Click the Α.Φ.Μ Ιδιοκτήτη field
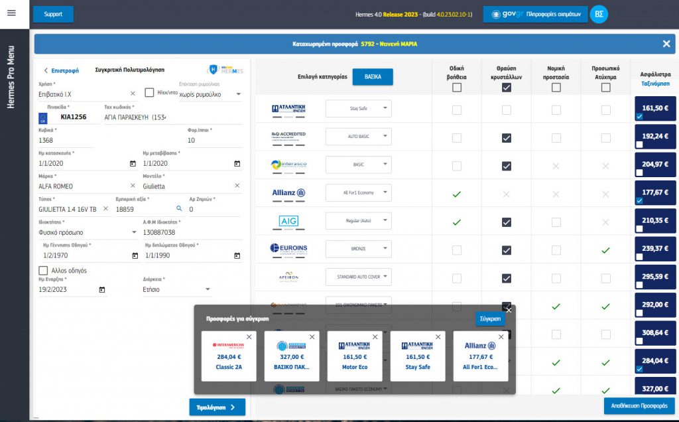The height and width of the screenshot is (422, 679). [x=192, y=232]
